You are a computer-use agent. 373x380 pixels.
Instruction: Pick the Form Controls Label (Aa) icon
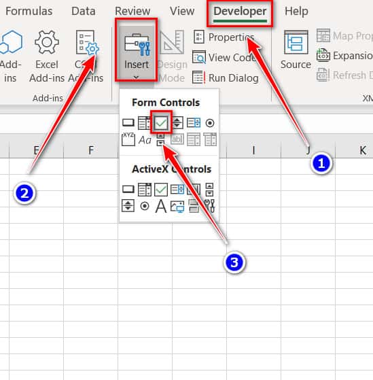[145, 140]
